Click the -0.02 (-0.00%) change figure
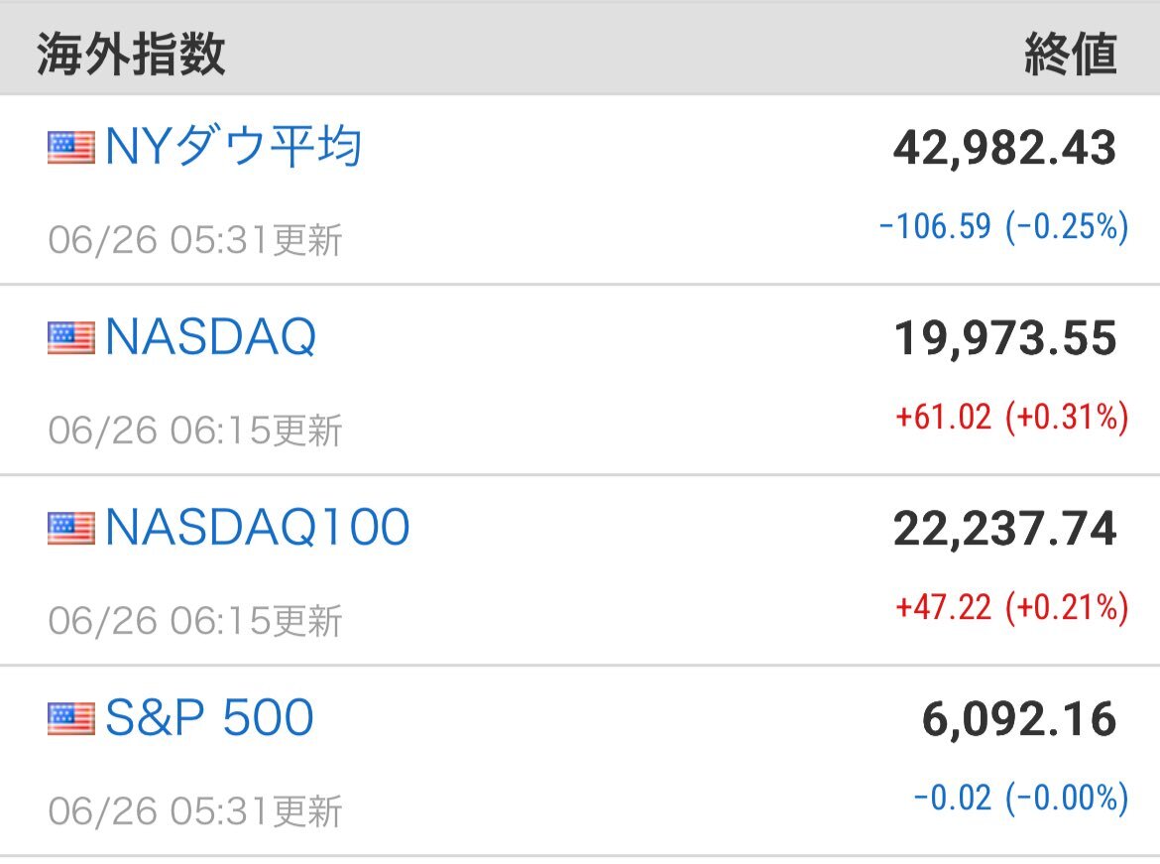This screenshot has width=1160, height=864. pyautogui.click(x=1021, y=798)
